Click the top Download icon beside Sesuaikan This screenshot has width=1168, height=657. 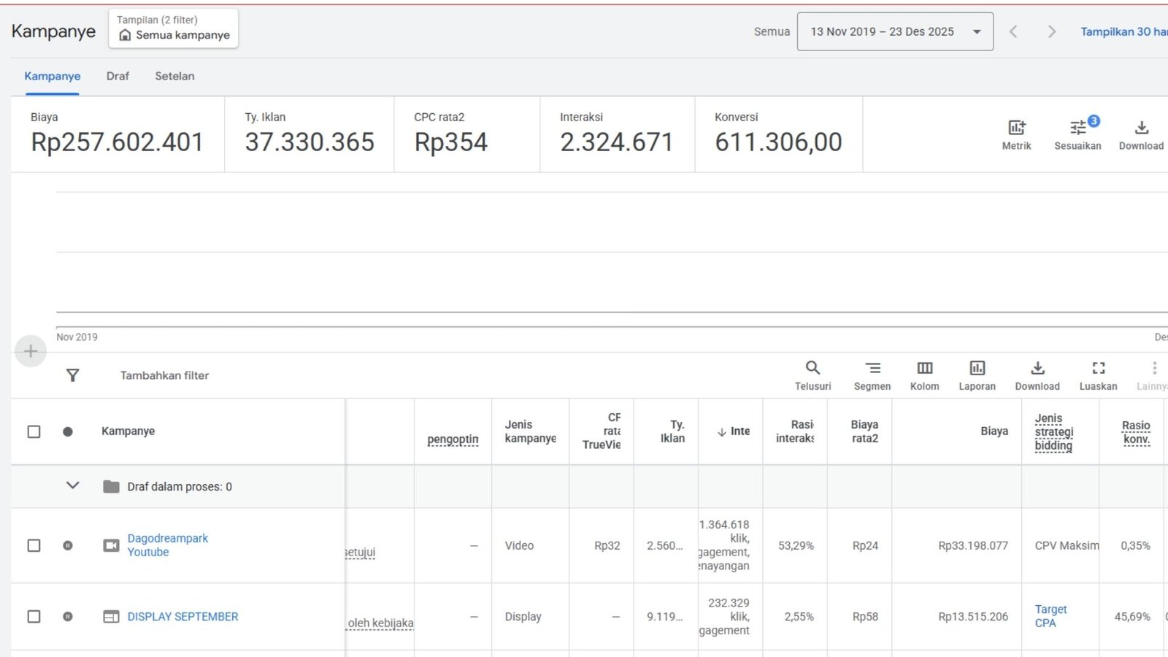click(x=1141, y=128)
